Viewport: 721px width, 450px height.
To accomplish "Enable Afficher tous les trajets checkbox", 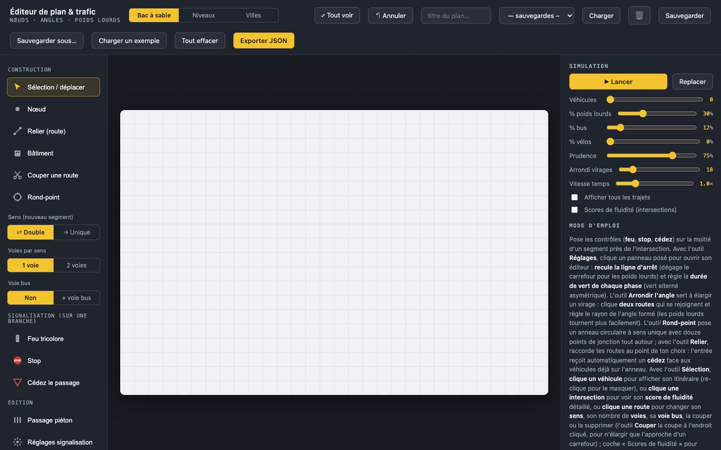I will click(574, 197).
